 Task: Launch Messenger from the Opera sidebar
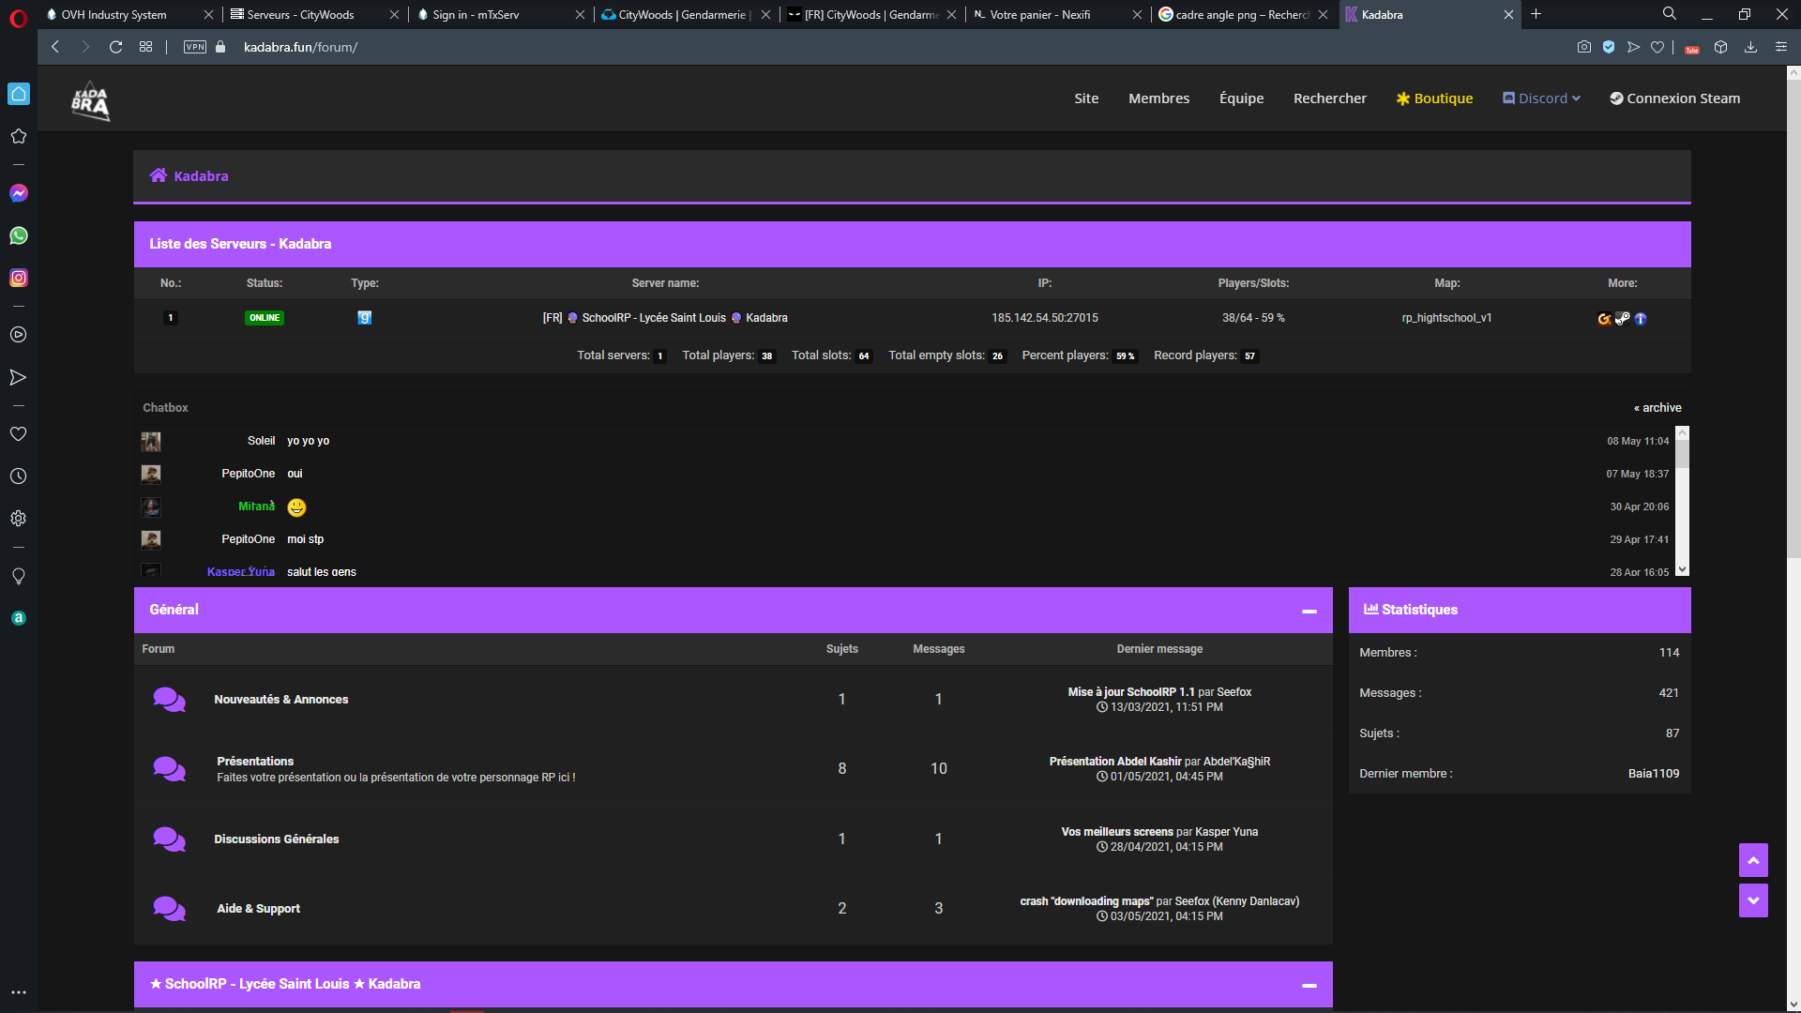(19, 193)
